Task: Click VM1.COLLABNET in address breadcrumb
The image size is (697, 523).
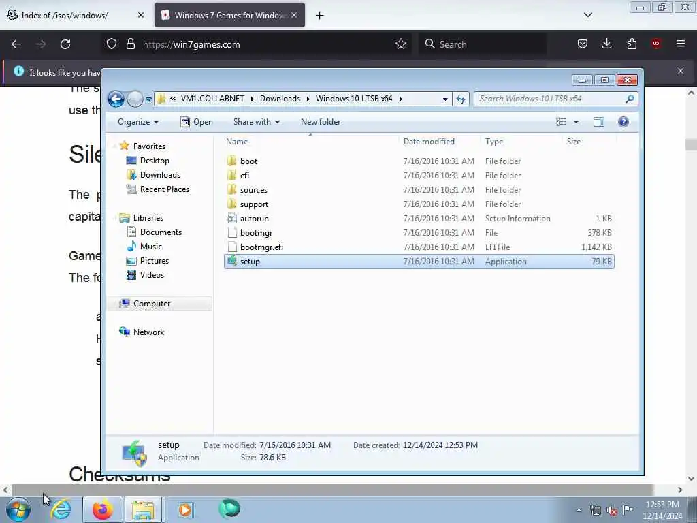Action: (x=212, y=99)
